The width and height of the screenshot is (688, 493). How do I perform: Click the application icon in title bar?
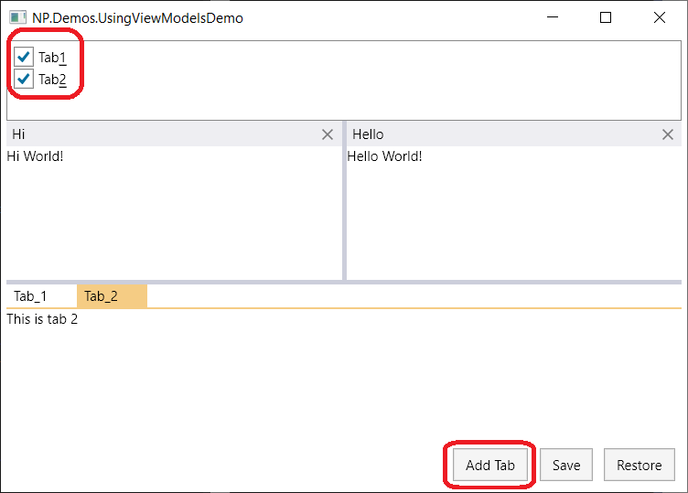[x=18, y=17]
